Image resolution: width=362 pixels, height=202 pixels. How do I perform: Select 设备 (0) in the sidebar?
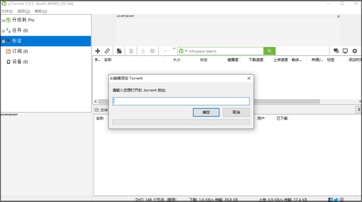pos(20,61)
